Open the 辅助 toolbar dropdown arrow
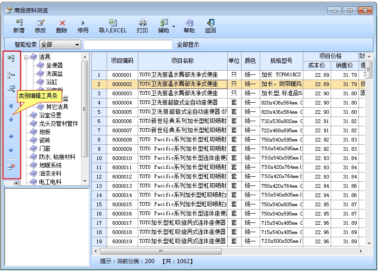The image size is (378, 271). point(174,26)
